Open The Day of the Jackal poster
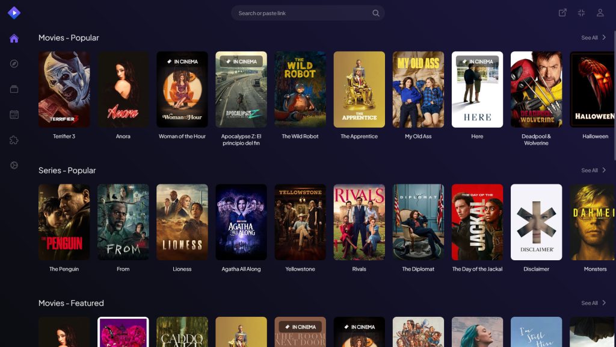Image resolution: width=616 pixels, height=347 pixels. tap(477, 222)
